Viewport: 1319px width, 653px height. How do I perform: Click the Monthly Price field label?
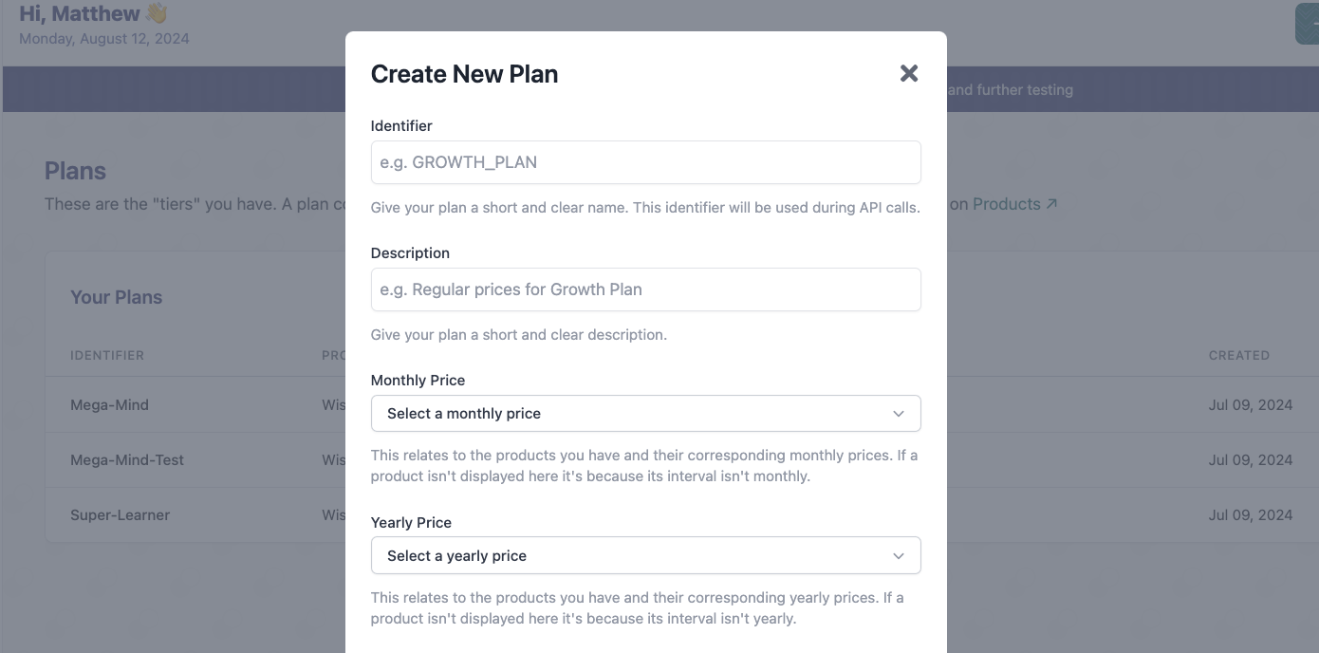pyautogui.click(x=418, y=381)
